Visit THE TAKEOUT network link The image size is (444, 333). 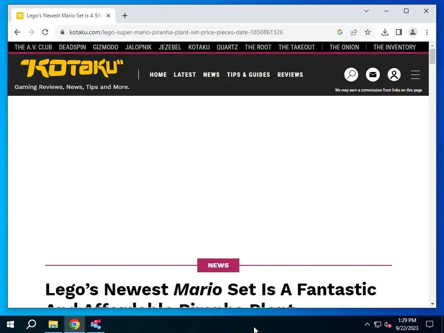[x=297, y=47]
